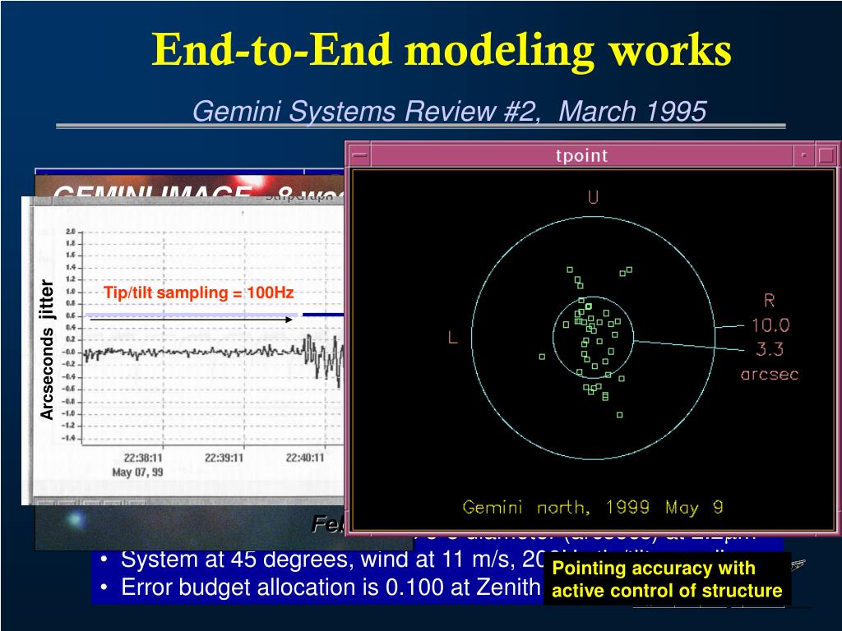
Task: Click the 'arcsec' unit label
Action: tap(770, 374)
